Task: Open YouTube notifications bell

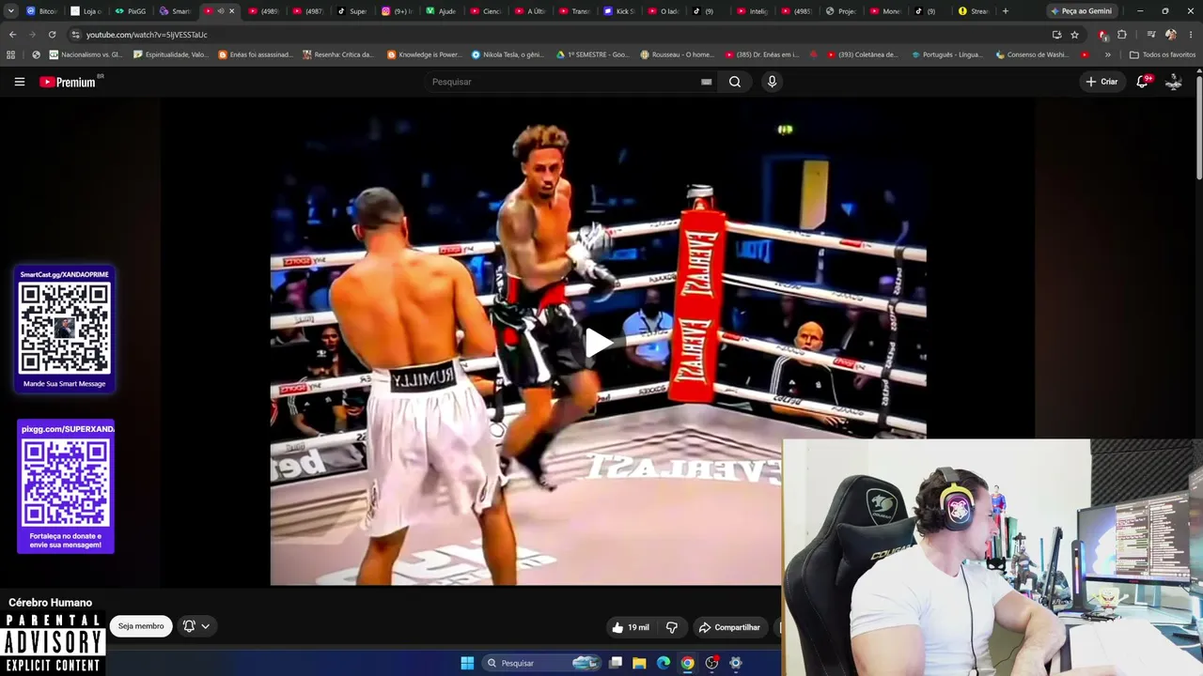Action: (x=1143, y=82)
